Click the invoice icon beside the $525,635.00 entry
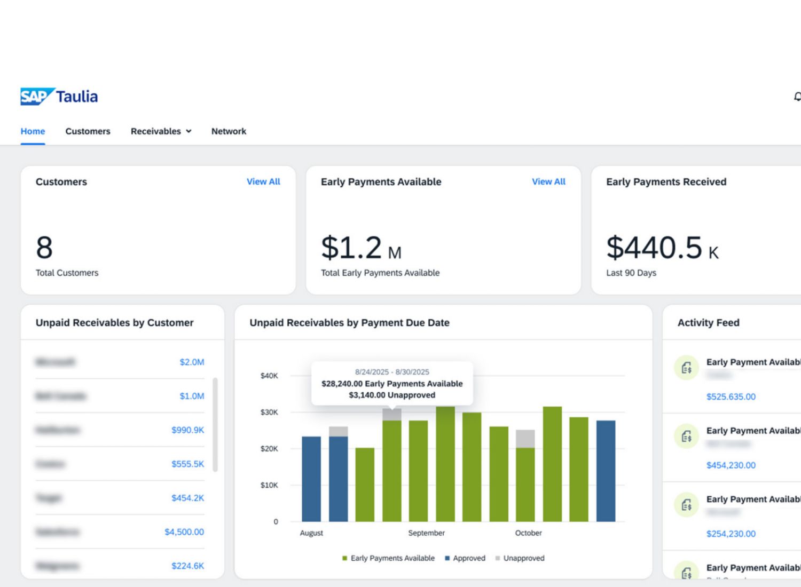Screen dimensions: 801x587 (687, 368)
